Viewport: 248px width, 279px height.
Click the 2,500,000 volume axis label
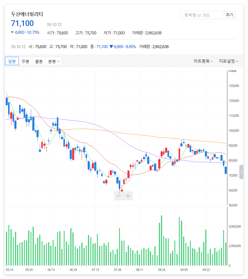[235, 246]
